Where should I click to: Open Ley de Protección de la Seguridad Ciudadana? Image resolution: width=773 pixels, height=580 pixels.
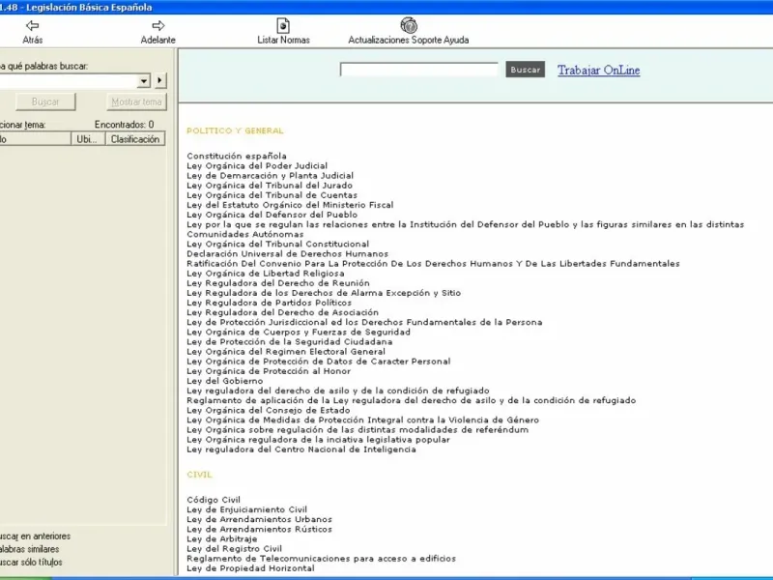289,342
